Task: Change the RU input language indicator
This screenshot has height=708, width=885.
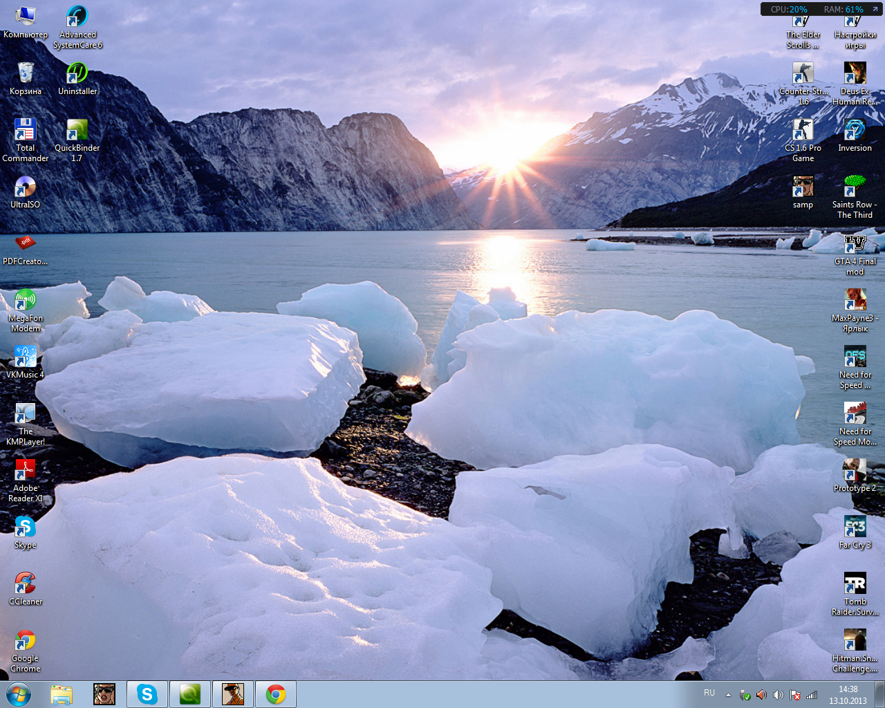Action: tap(709, 693)
